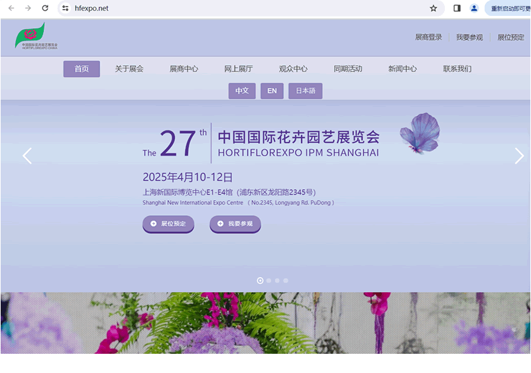Show next banner slide arrow

pos(519,156)
